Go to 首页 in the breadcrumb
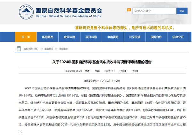The image size is (192, 135). click(36, 49)
